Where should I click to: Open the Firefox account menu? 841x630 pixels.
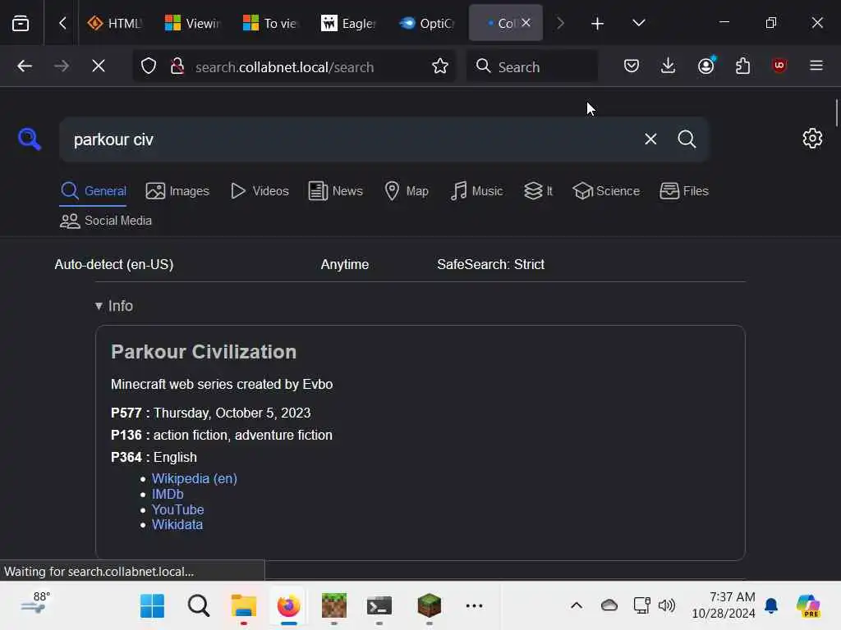tap(705, 66)
